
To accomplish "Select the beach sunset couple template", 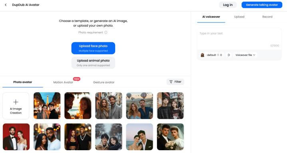I will click(78, 106).
